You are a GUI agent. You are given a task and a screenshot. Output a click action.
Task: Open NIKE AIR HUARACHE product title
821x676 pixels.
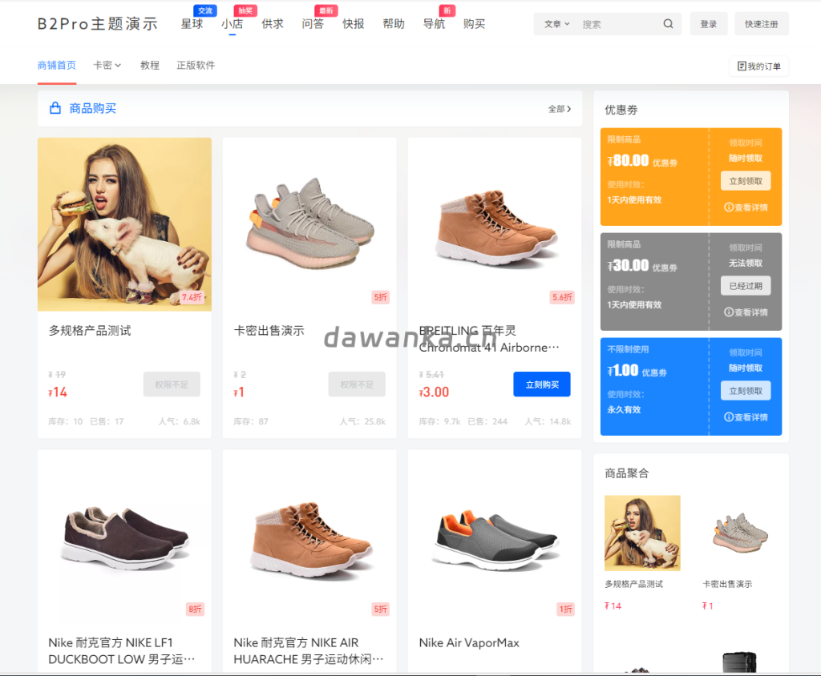pos(309,651)
